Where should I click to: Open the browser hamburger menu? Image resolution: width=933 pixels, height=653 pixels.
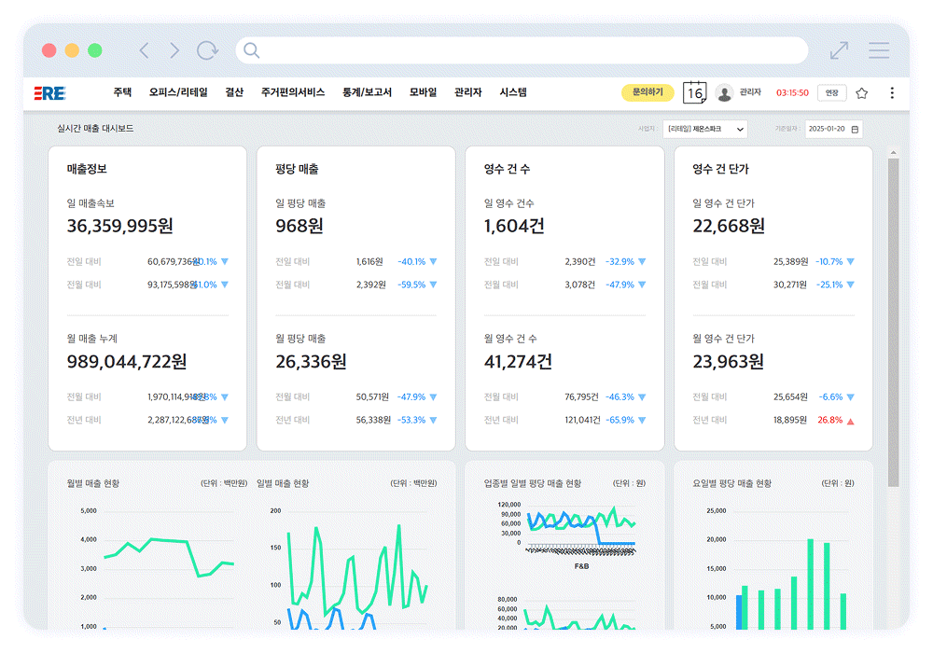tap(878, 50)
